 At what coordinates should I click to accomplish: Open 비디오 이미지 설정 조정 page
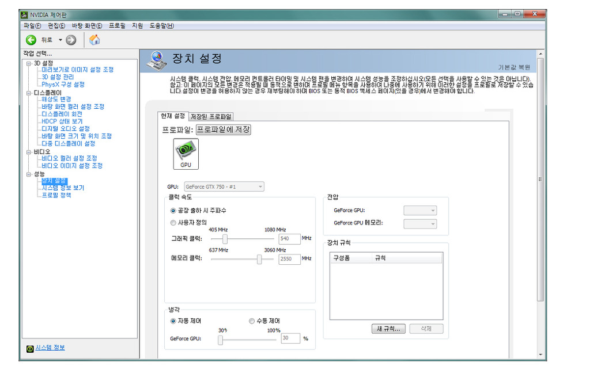[72, 166]
